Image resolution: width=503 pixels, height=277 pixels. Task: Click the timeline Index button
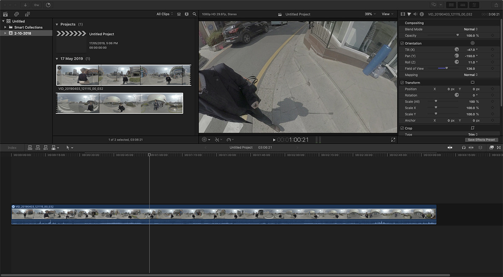pos(12,148)
